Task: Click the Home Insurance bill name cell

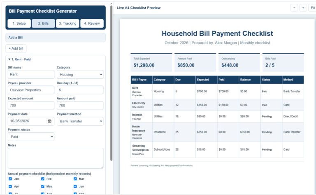Action: (x=142, y=132)
